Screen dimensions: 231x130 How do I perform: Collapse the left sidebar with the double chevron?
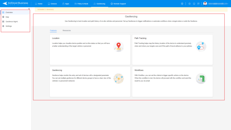(29, 9)
